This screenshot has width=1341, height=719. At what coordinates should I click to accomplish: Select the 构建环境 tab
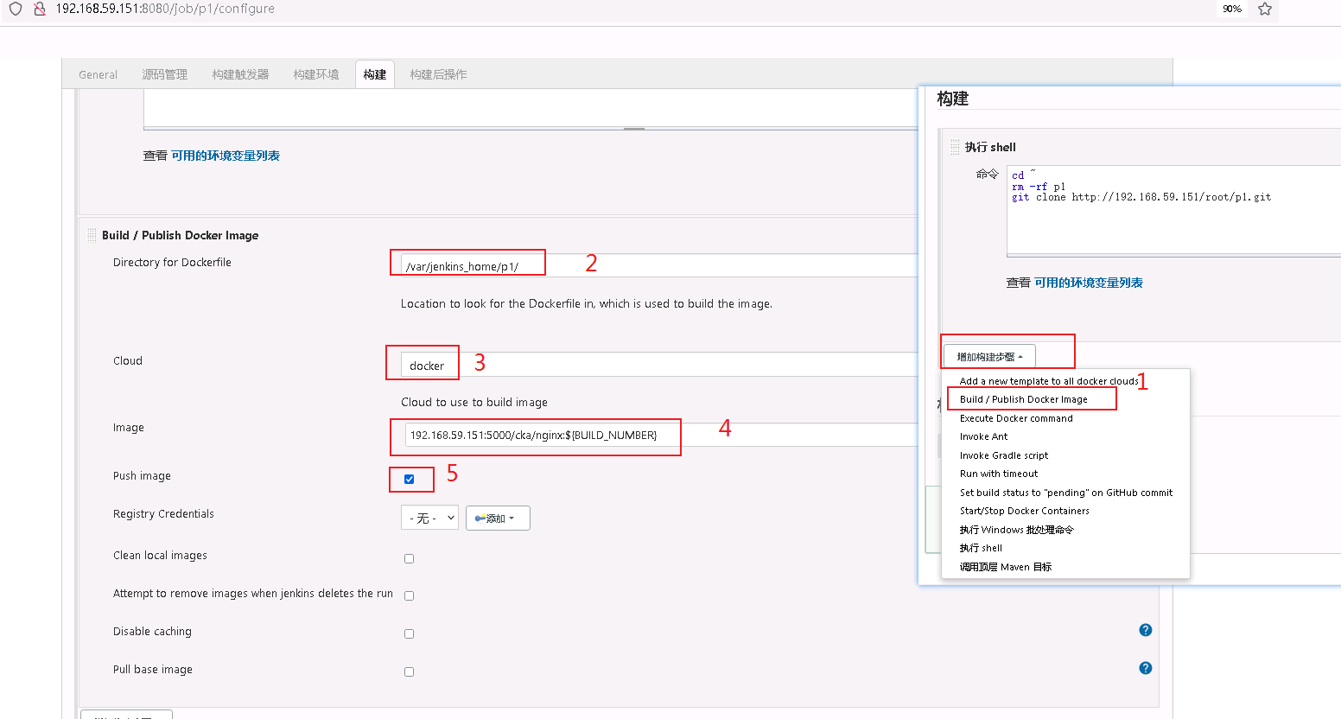pyautogui.click(x=316, y=74)
